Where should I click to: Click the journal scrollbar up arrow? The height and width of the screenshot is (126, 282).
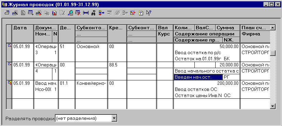click(x=273, y=28)
